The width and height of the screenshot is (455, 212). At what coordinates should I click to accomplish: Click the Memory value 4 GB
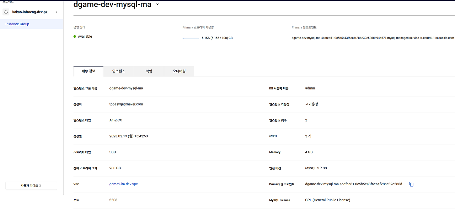coord(309,152)
